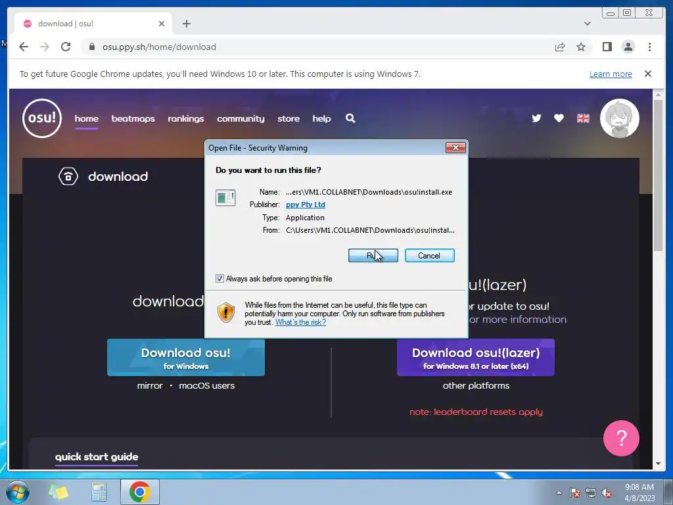The height and width of the screenshot is (505, 673).
Task: Reload the osu! download page
Action: [x=66, y=47]
